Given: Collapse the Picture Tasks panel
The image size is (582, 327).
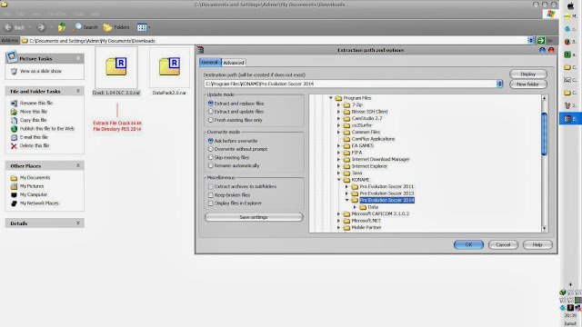Looking at the screenshot, I should [x=78, y=58].
